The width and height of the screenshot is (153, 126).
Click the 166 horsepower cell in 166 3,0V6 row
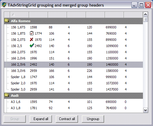click(52, 71)
